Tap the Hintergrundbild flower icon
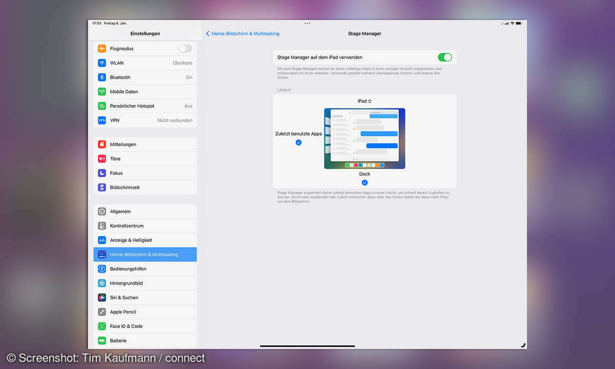 pos(102,283)
